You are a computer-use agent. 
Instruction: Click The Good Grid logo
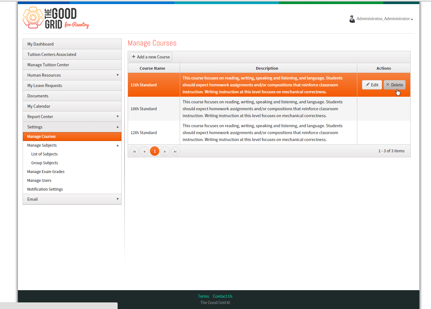(56, 18)
